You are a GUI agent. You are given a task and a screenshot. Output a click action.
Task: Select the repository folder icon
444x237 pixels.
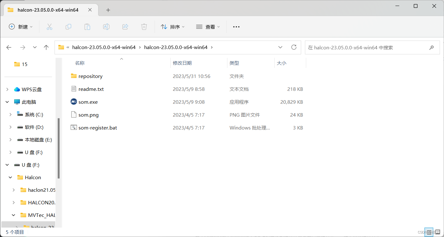tap(74, 76)
